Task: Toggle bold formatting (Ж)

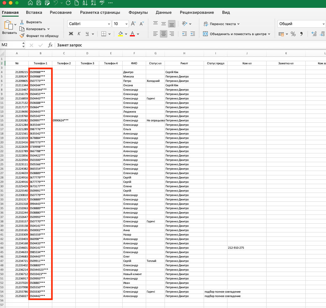Action: tap(71, 34)
